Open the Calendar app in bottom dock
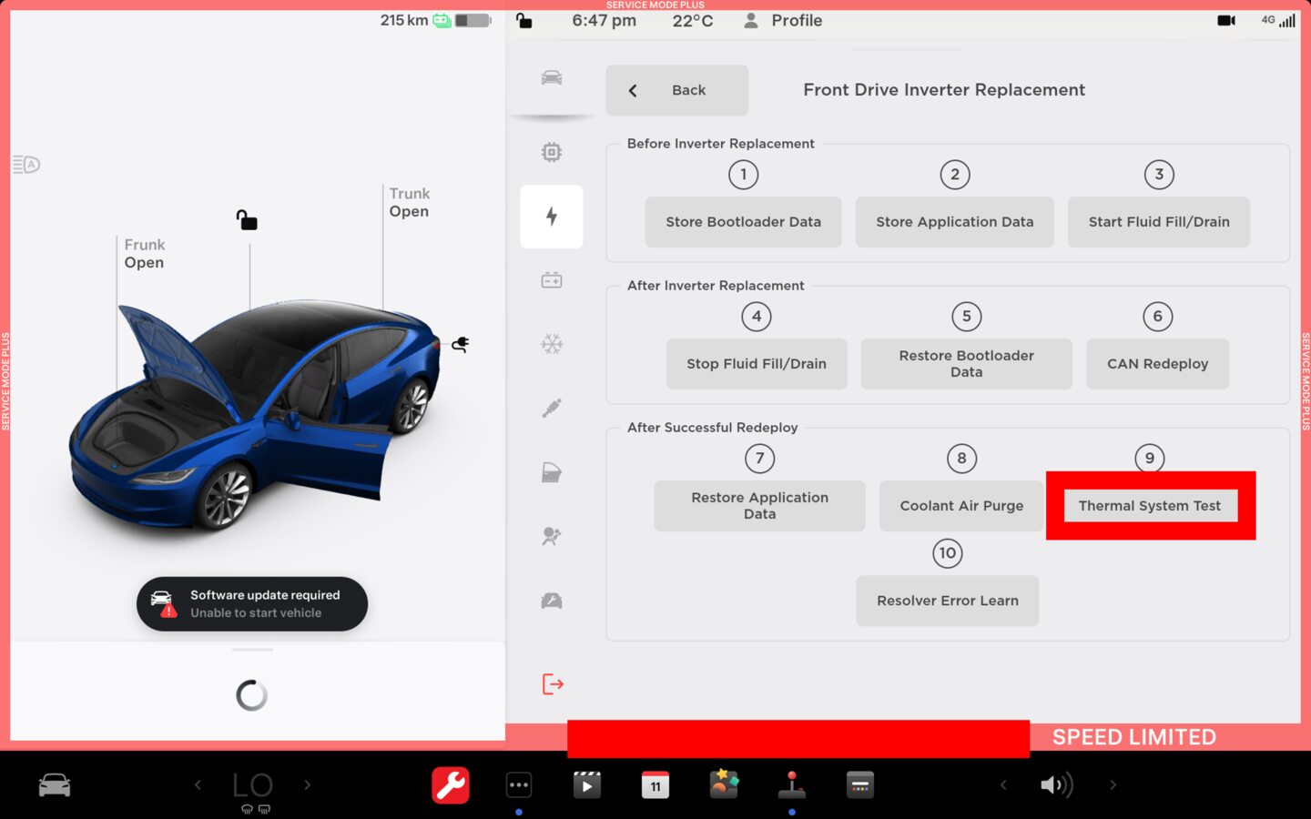 pyautogui.click(x=655, y=785)
